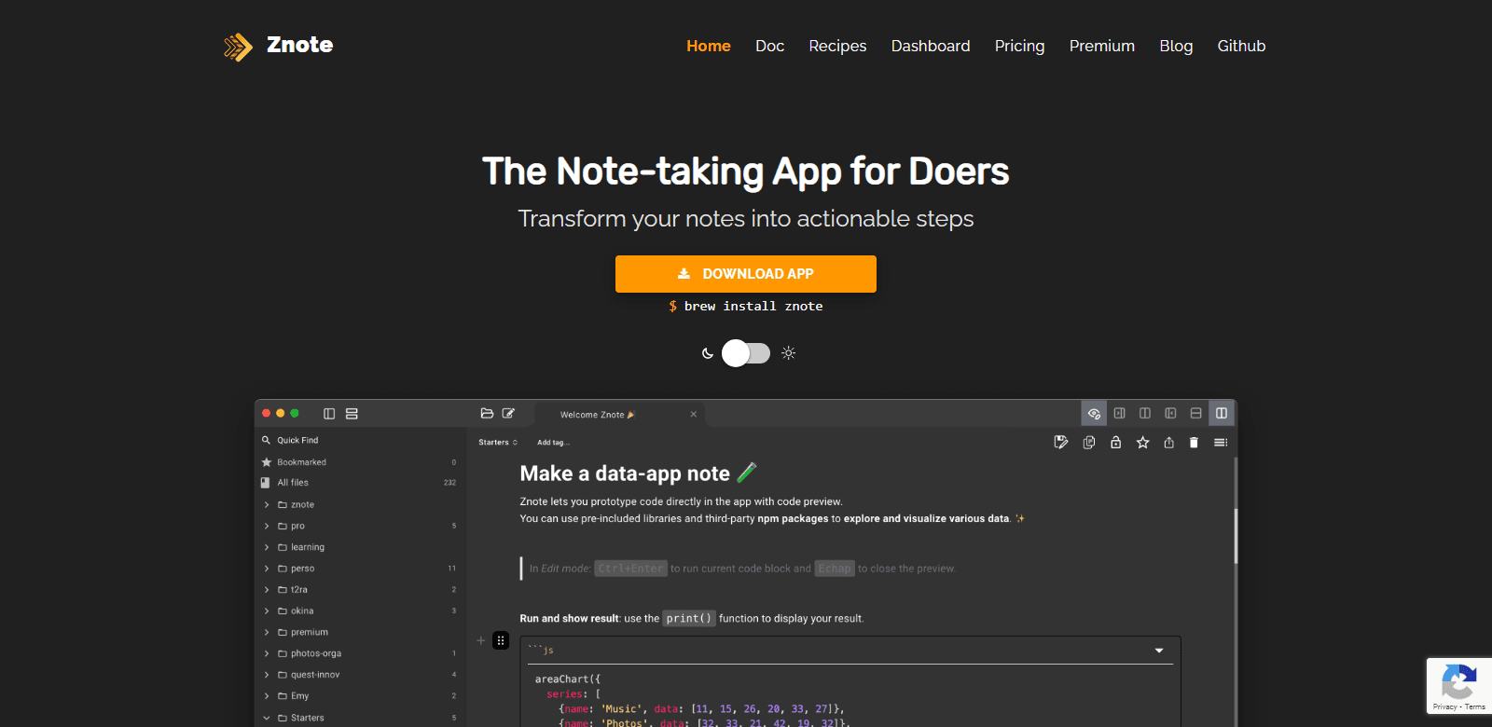The width and height of the screenshot is (1492, 727).
Task: Expand the perso folder chevron
Action: point(267,569)
